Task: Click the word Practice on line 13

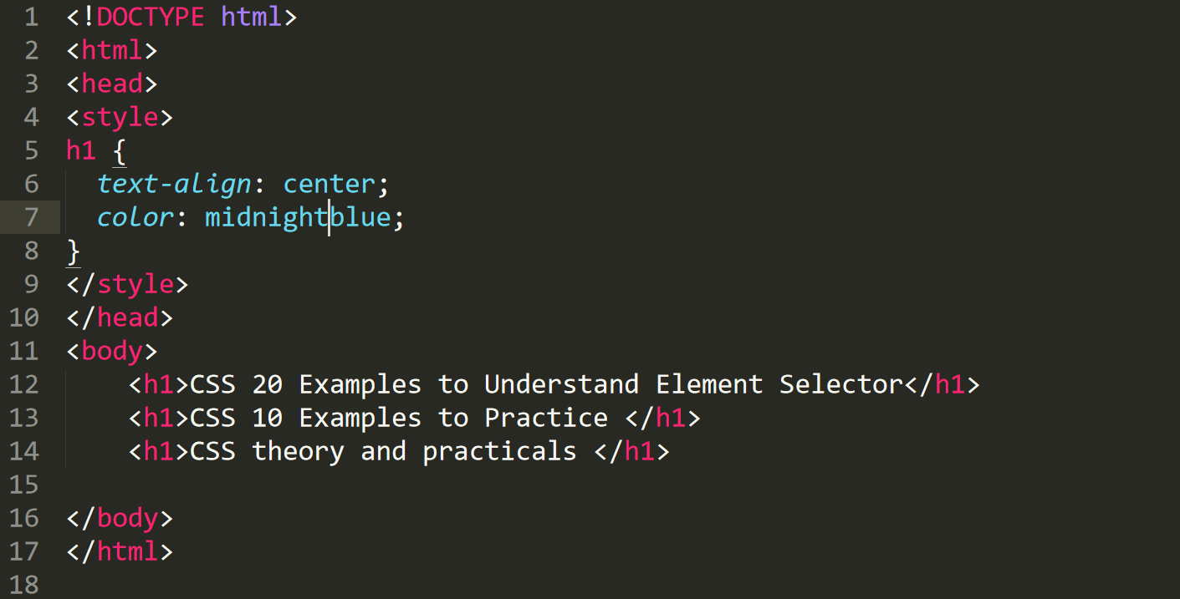Action: pyautogui.click(x=546, y=418)
